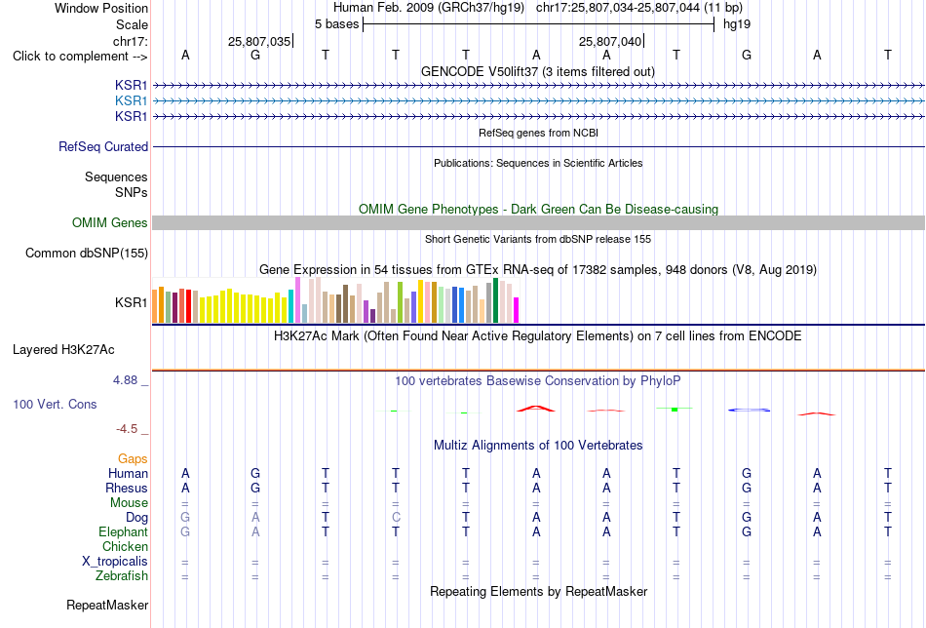The width and height of the screenshot is (926, 628).
Task: Open the 100 Vert. Cons track label
Action: click(55, 404)
